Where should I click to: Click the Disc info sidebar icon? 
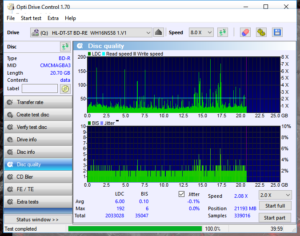10,152
